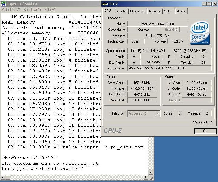
Task: Click the Technology value '65 nm'
Action: [x=136, y=41]
